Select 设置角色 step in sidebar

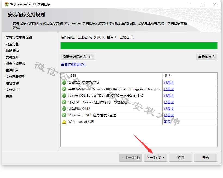click(x=12, y=44)
